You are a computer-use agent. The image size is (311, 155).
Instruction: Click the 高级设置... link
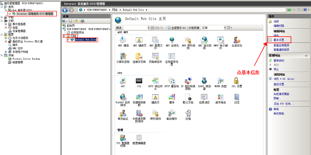point(280,84)
